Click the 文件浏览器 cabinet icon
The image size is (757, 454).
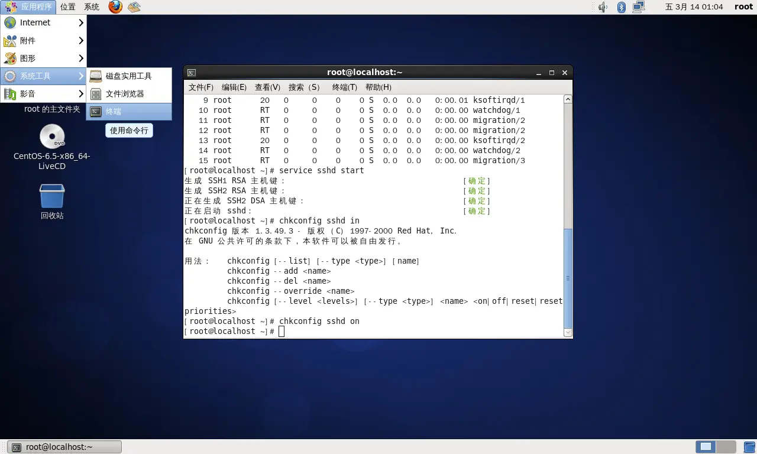(96, 94)
